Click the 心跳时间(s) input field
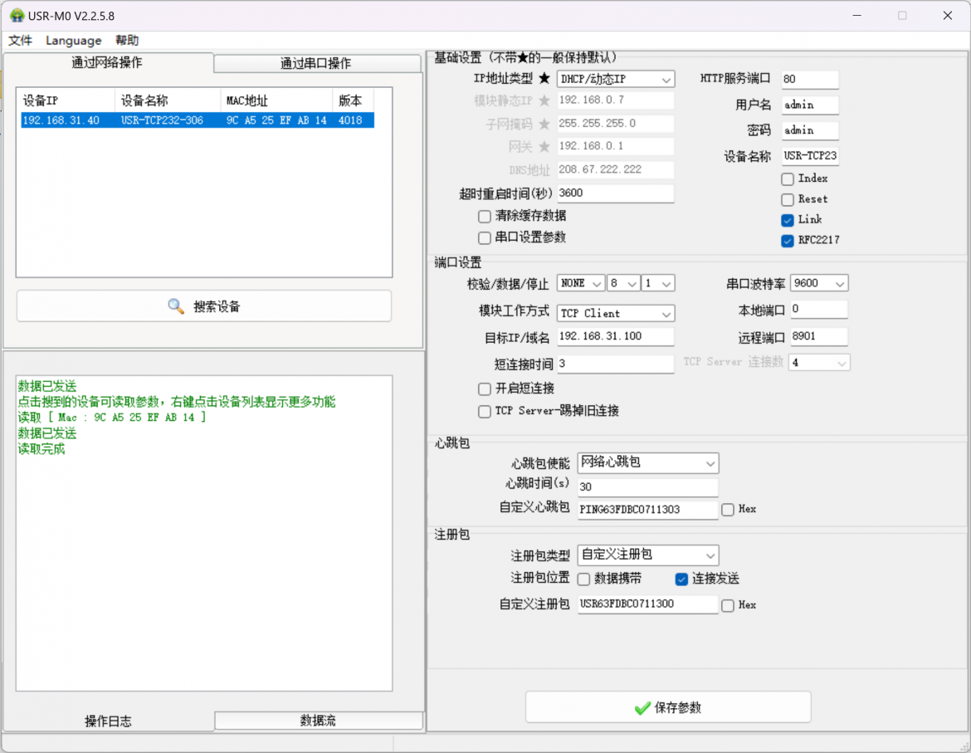Image resolution: width=971 pixels, height=753 pixels. tap(647, 487)
